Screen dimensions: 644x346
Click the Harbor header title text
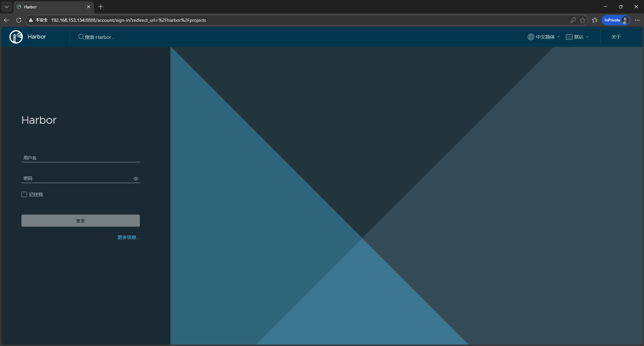(37, 37)
